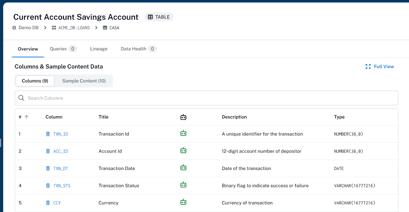Click the Queries count badge 0

point(73,49)
